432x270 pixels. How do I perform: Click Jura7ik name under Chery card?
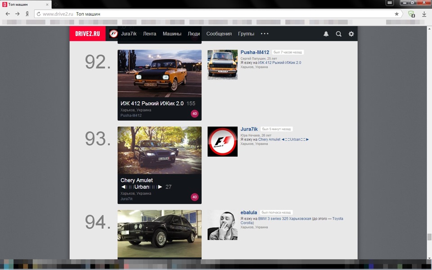pyautogui.click(x=126, y=198)
